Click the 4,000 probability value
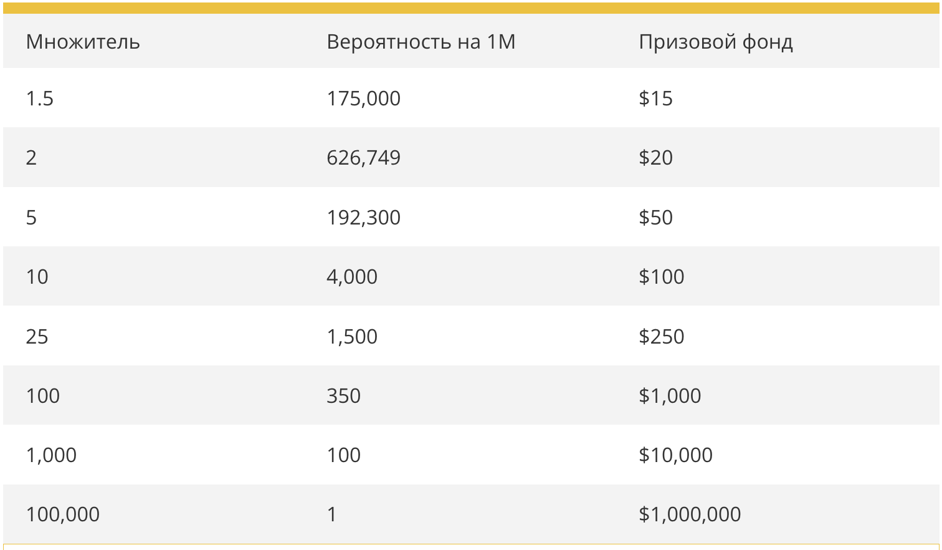This screenshot has height=550, width=942. point(352,277)
